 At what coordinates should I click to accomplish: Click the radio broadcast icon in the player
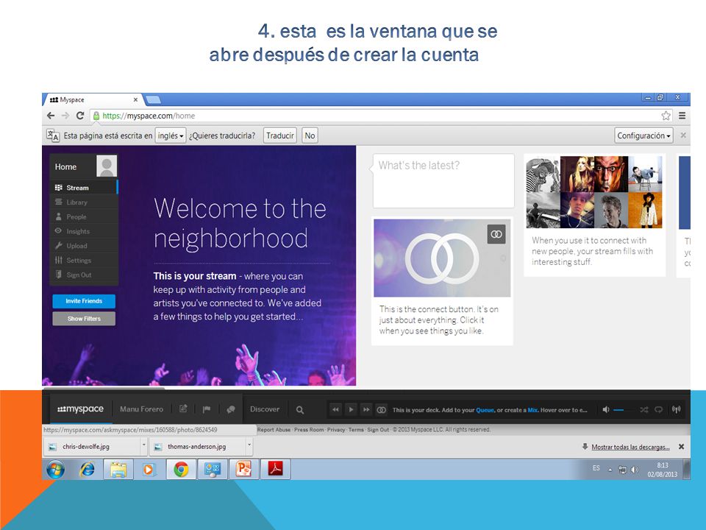[x=676, y=410]
